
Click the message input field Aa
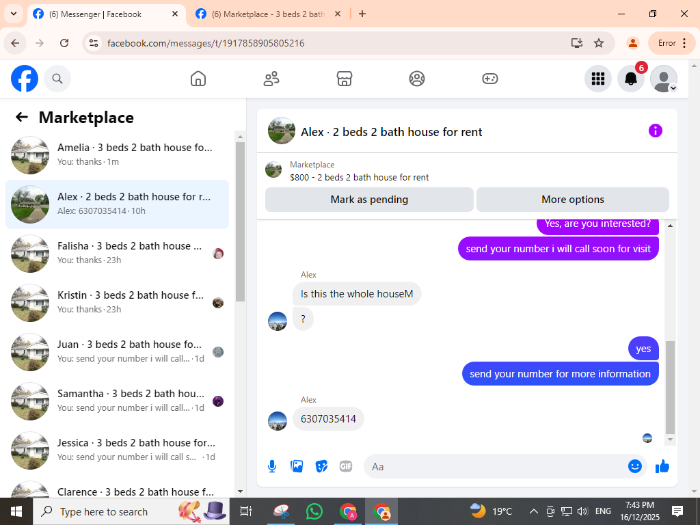click(x=496, y=466)
